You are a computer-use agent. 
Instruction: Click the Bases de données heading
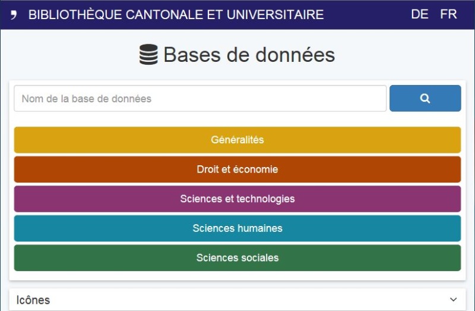(249, 55)
